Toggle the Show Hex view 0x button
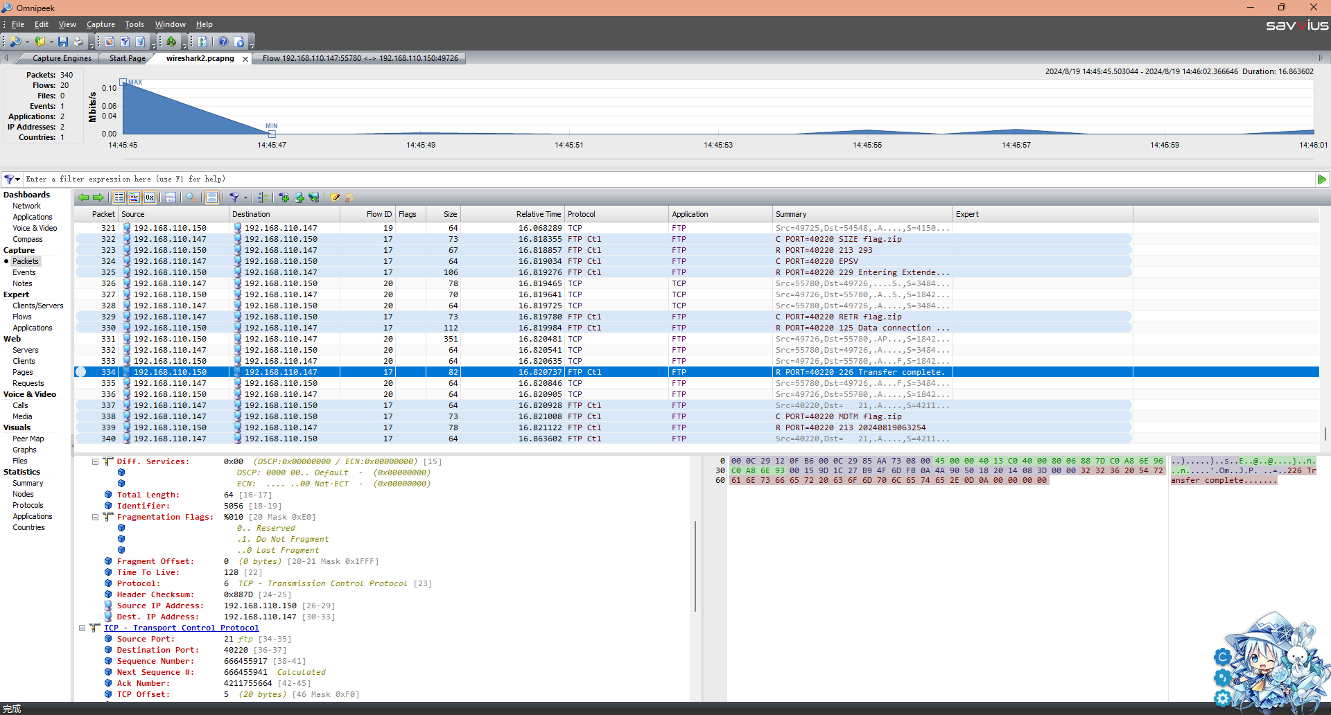 pyautogui.click(x=150, y=197)
